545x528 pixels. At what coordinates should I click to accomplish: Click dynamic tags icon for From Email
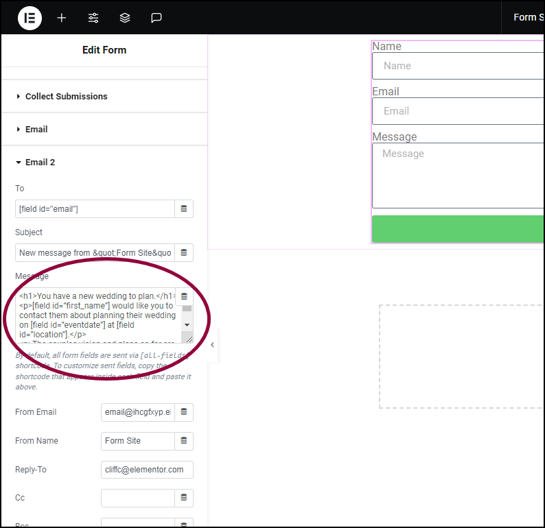(184, 412)
